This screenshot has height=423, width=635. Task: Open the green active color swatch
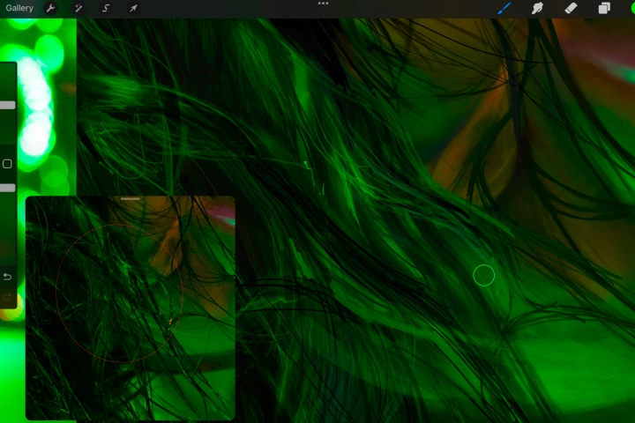(632, 8)
